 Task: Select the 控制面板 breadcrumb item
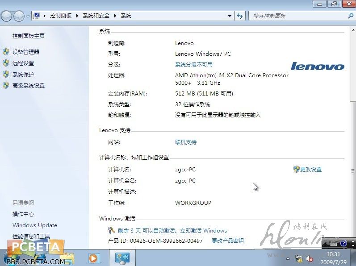(x=61, y=16)
